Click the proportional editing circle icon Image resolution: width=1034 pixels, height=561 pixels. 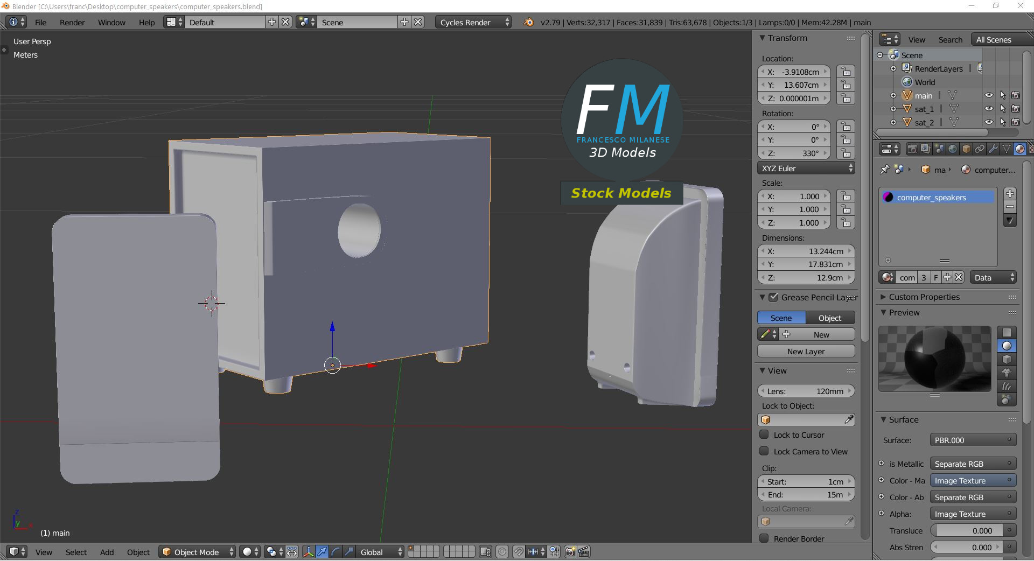point(502,552)
